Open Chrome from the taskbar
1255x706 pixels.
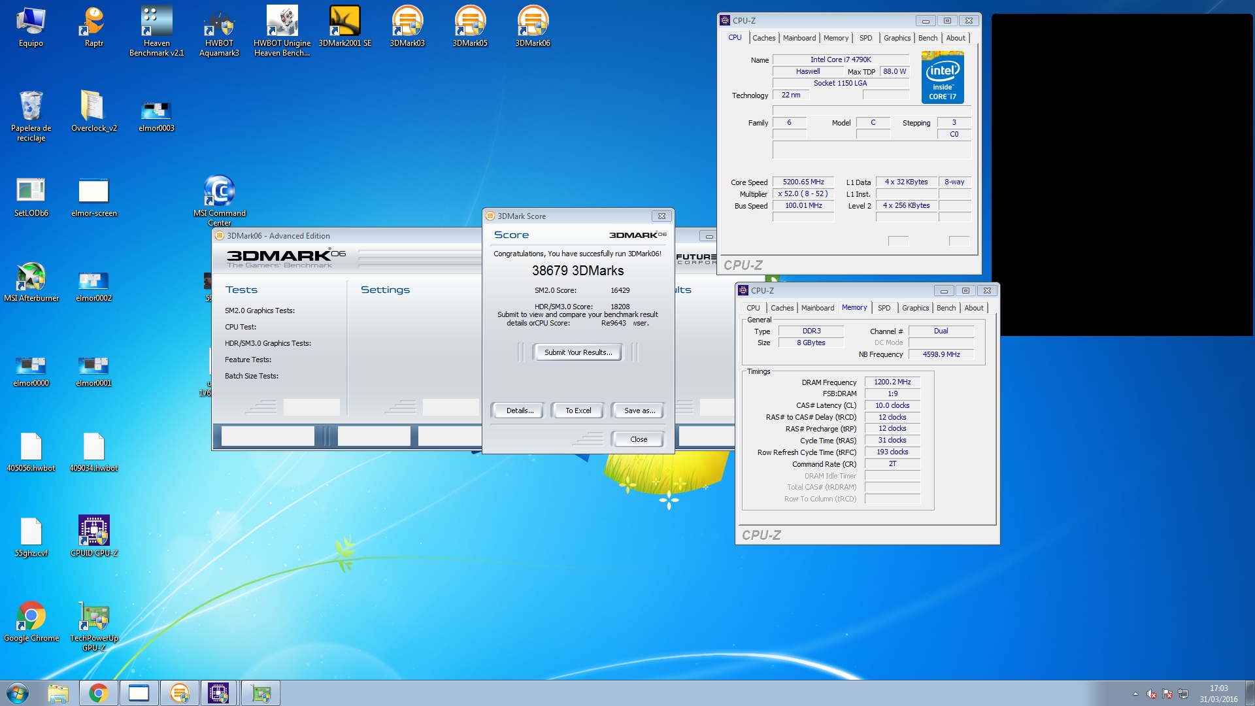click(99, 693)
